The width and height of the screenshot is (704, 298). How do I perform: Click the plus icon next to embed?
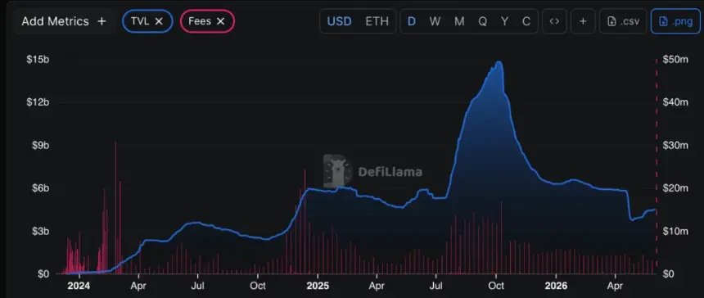coord(583,21)
